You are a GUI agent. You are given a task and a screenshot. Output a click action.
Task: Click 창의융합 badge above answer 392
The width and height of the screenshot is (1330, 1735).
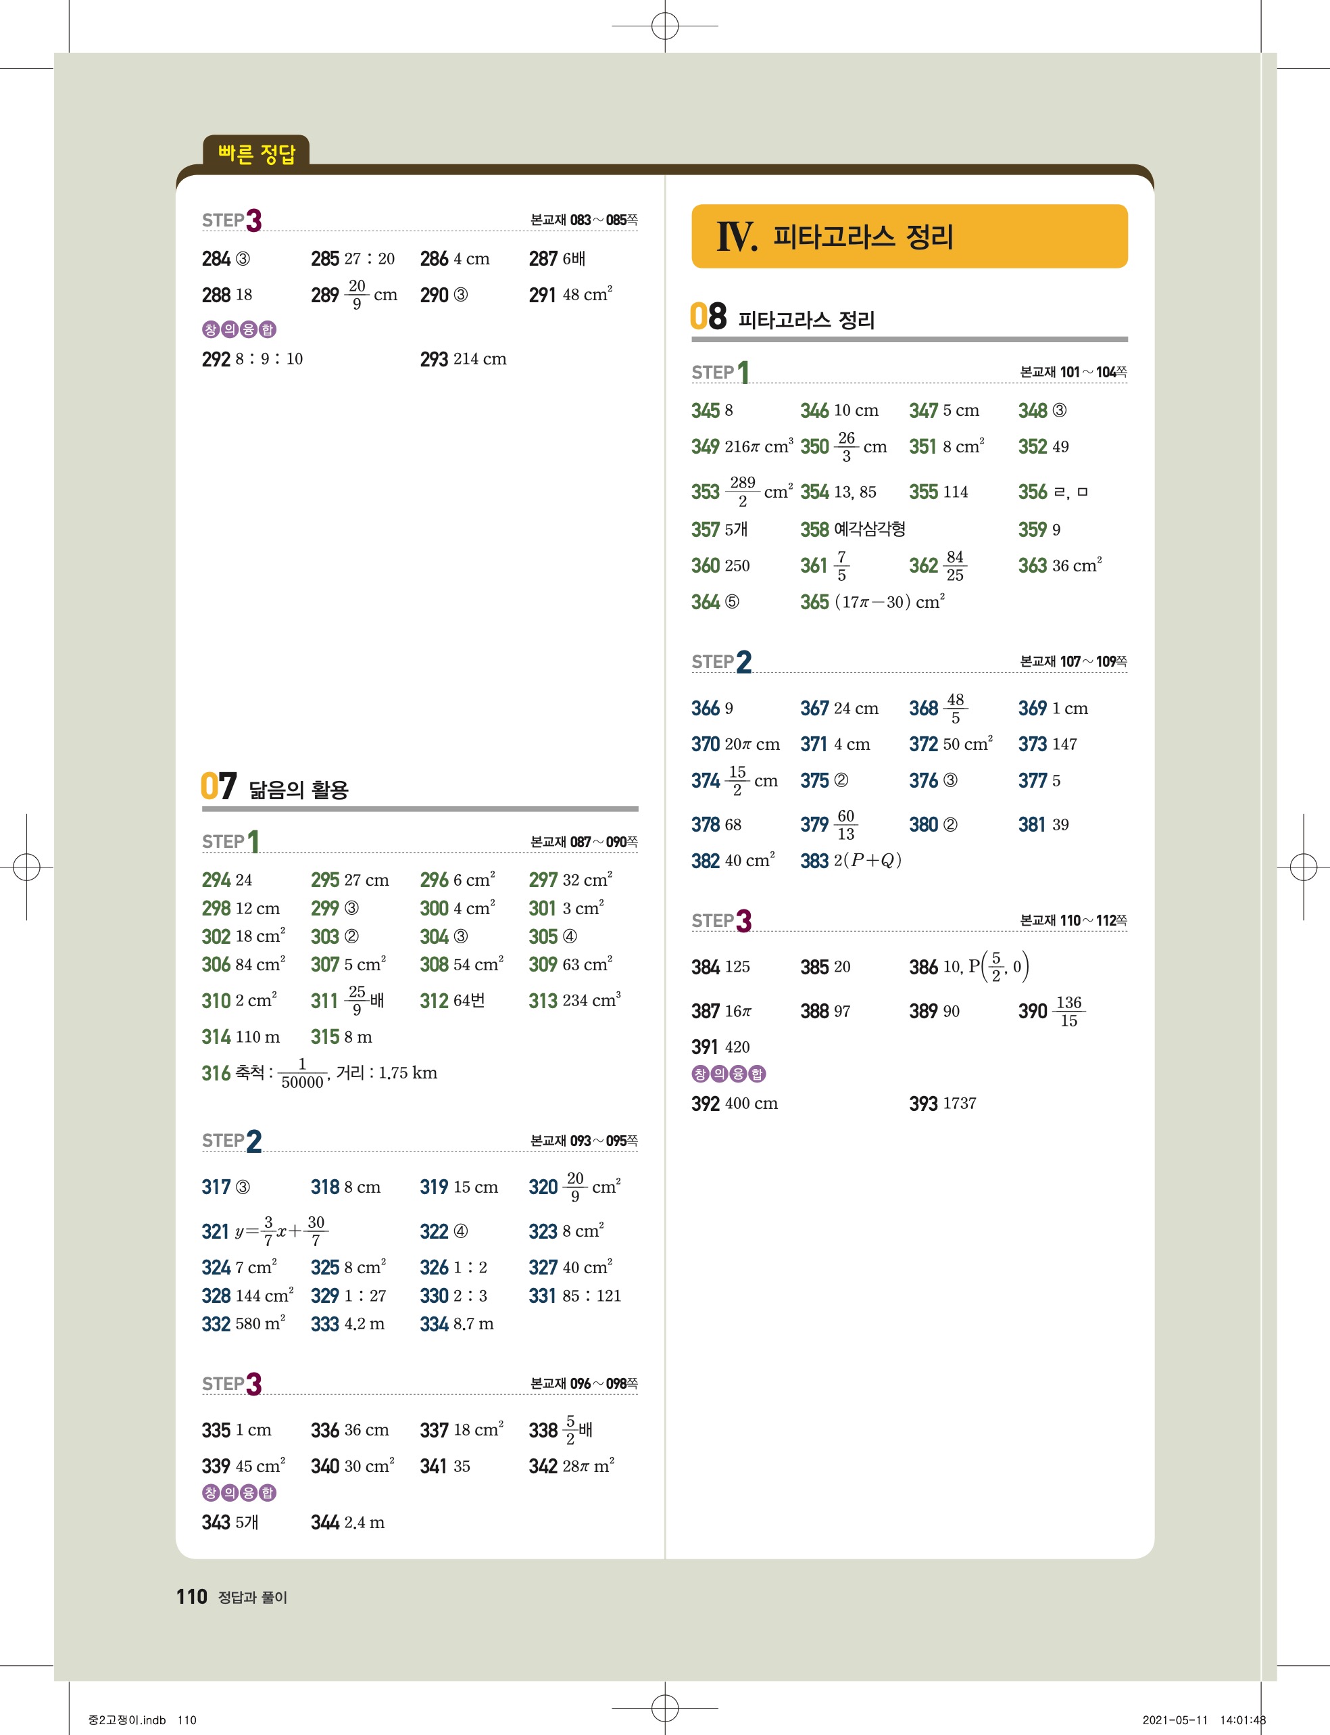729,1074
